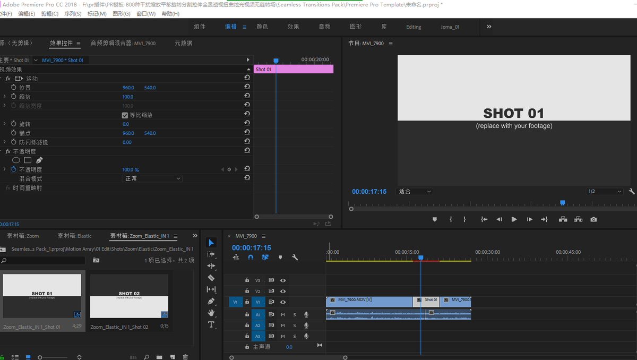Mute audio track A1
Screen dimensions: 637x360
pyautogui.click(x=283, y=314)
